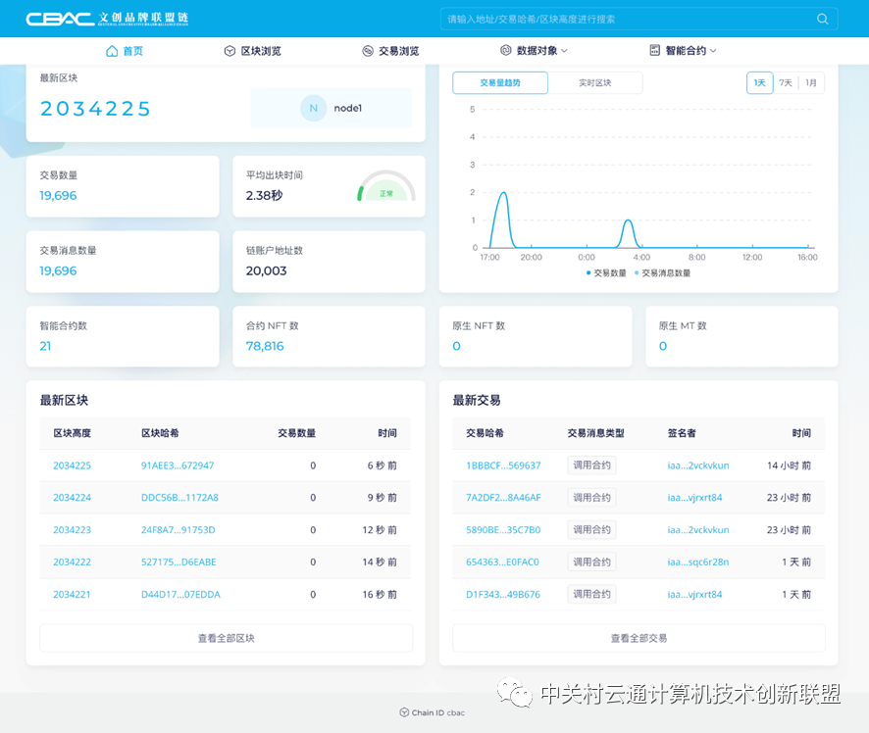Toggle 交易数量 legend dot in chart
The image size is (869, 733).
coord(588,273)
